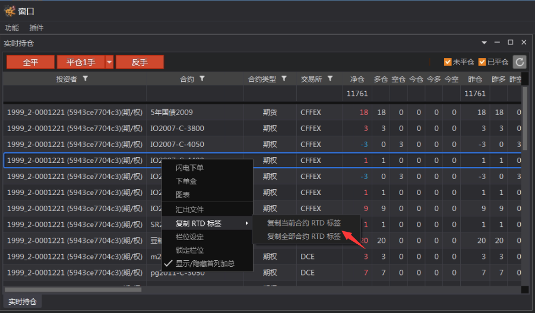
Task: Minimize the 实时持仓 panel
Action: pyautogui.click(x=497, y=43)
